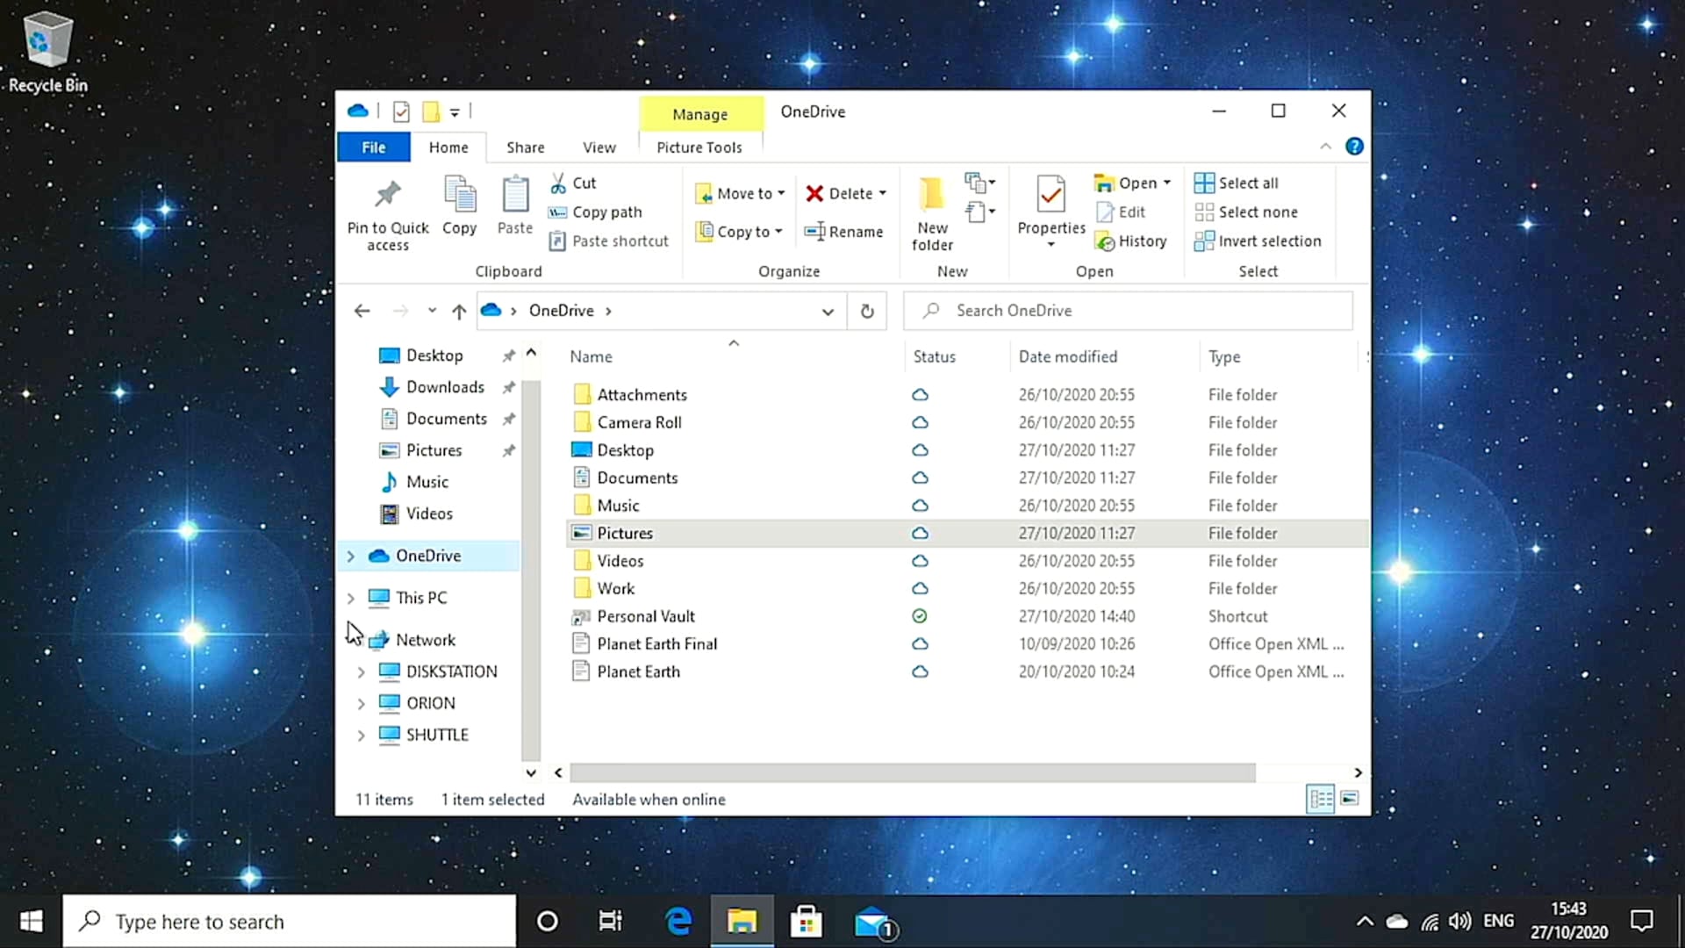Expand the DISKSTATION network node
Screen dimensions: 1685x948
(x=361, y=672)
